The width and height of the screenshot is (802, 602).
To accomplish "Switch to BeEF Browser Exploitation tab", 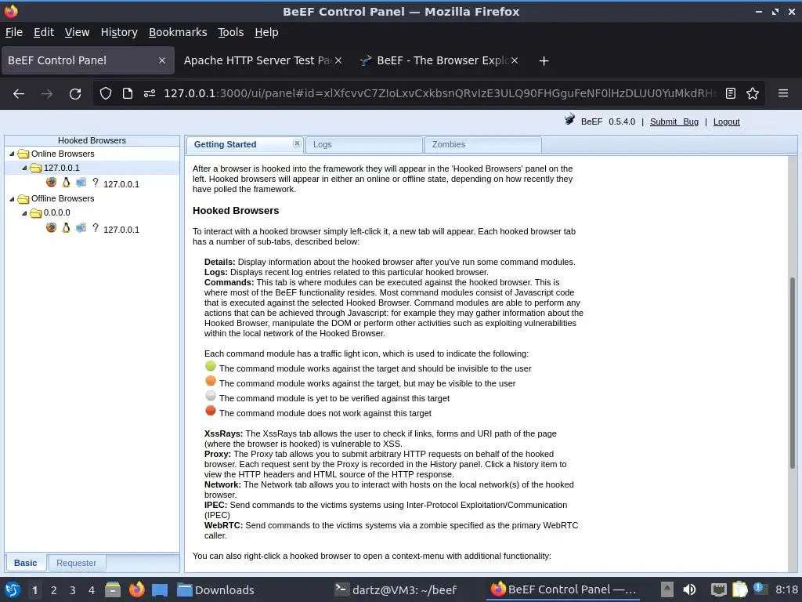I will (440, 60).
